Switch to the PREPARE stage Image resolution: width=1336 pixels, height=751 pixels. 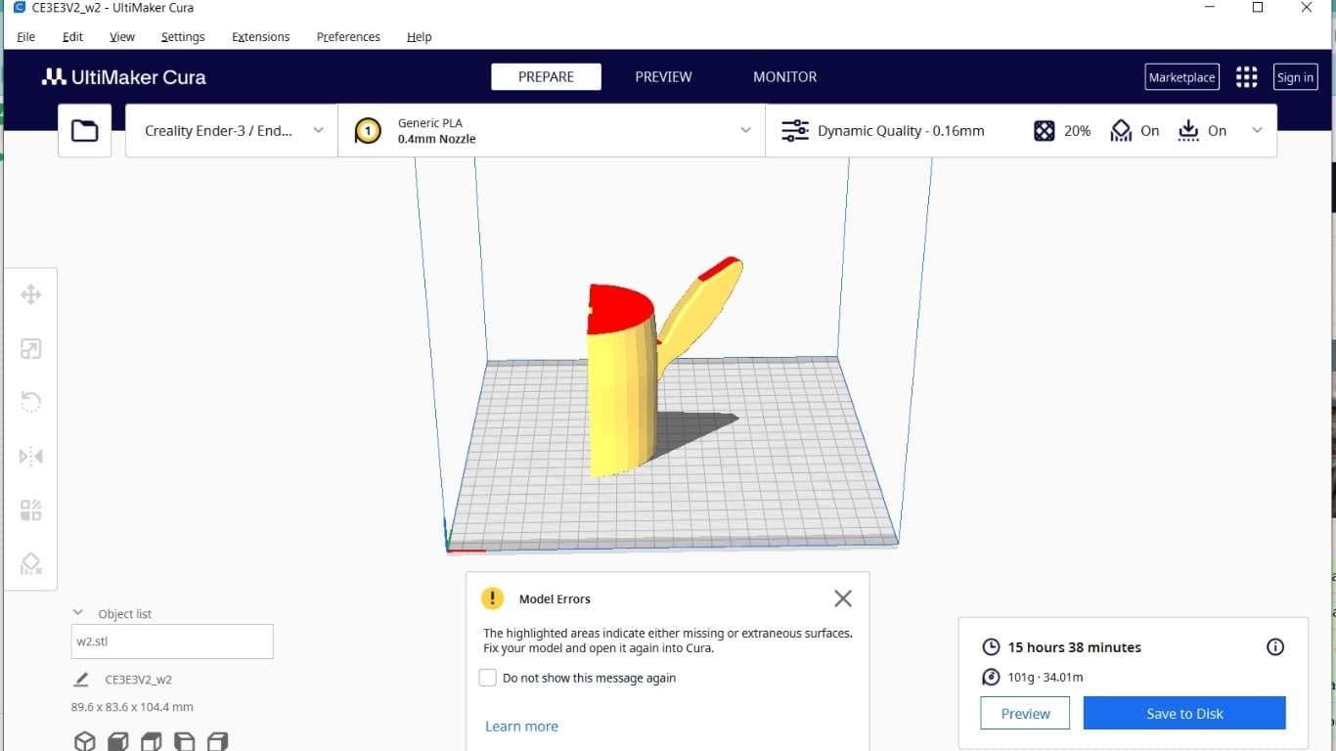click(x=546, y=77)
